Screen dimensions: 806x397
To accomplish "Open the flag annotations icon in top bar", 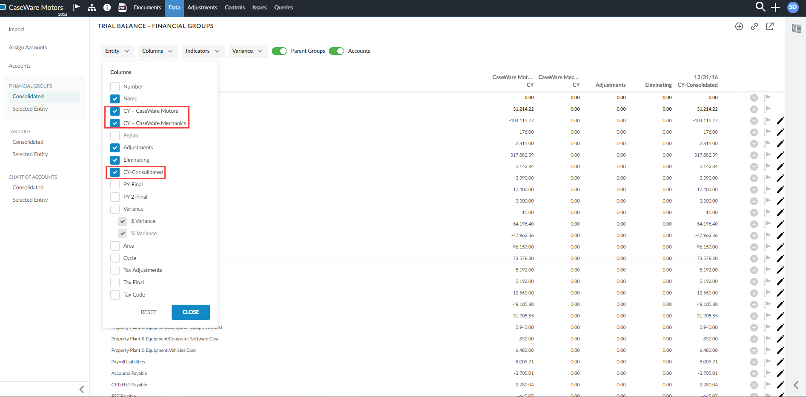I will [x=77, y=7].
